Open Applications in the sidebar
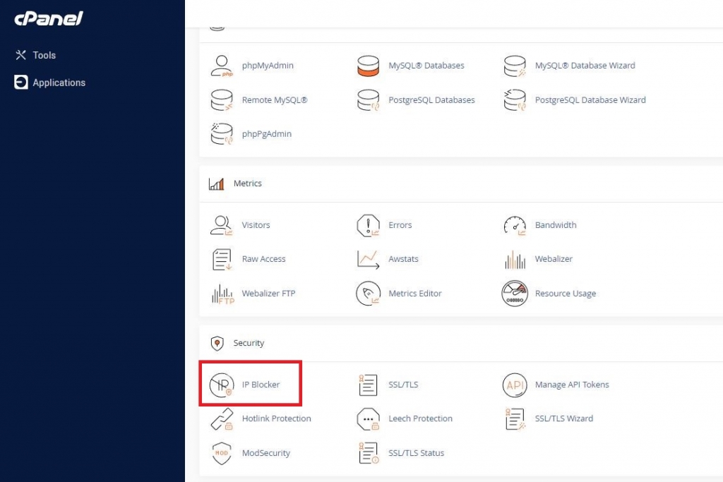Viewport: 723px width, 482px height. coord(50,83)
